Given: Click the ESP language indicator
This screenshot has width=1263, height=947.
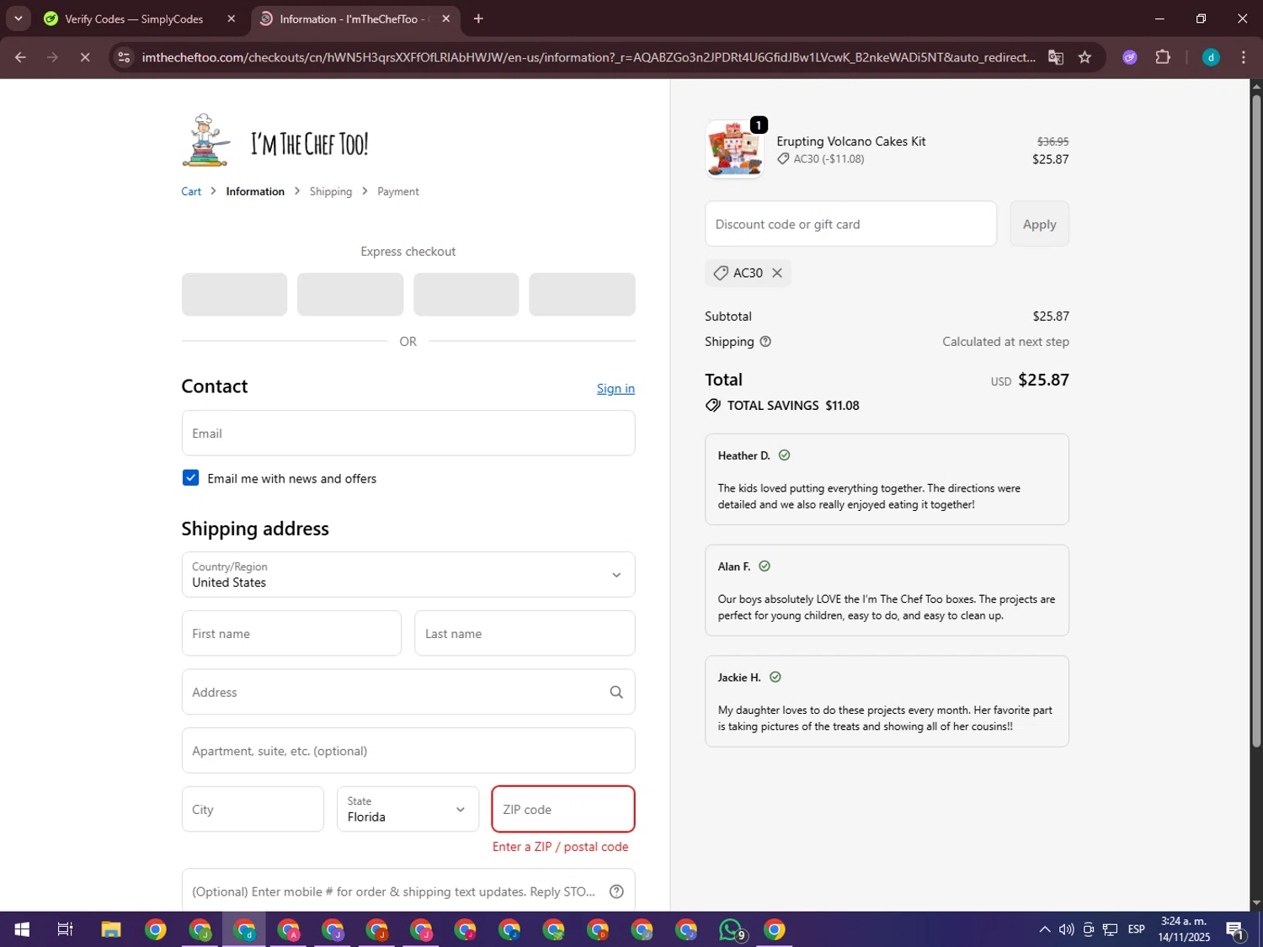Looking at the screenshot, I should click(1137, 929).
